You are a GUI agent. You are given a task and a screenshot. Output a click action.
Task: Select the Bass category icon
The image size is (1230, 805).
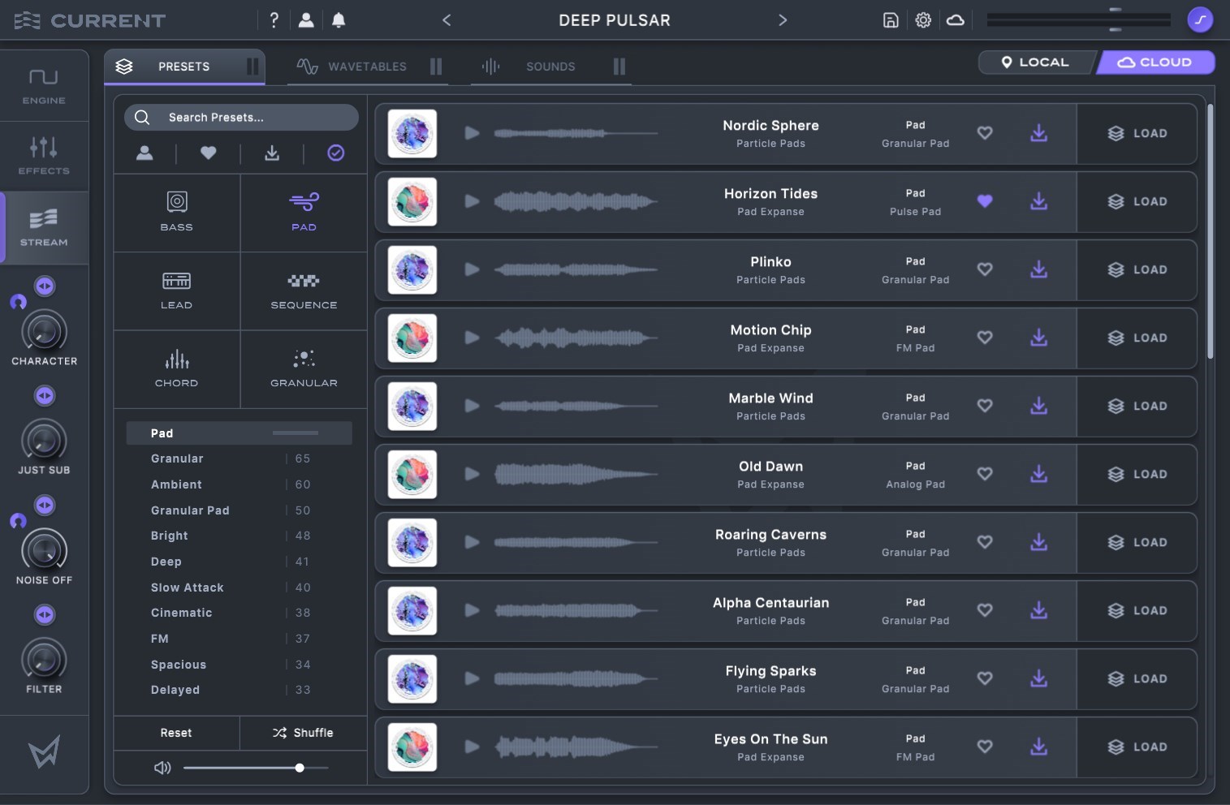[176, 211]
